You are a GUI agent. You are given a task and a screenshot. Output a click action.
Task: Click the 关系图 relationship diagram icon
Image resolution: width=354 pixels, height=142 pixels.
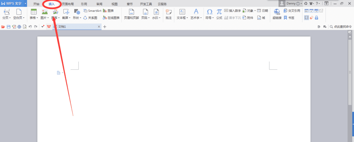(90, 18)
